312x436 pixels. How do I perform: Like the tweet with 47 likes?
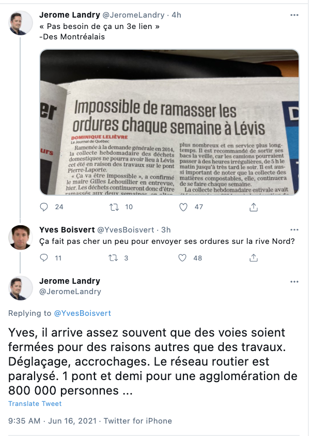tap(183, 207)
